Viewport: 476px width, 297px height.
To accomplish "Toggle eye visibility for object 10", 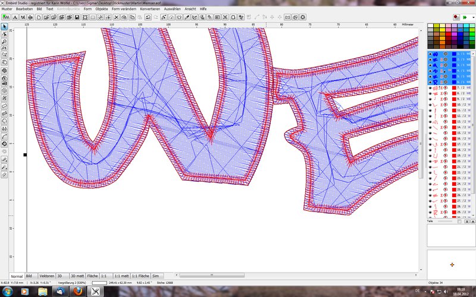I will pyautogui.click(x=430, y=105).
